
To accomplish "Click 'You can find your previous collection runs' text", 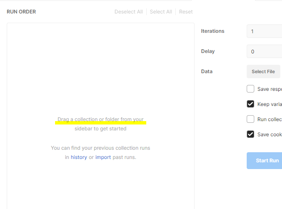I will pos(100,148).
